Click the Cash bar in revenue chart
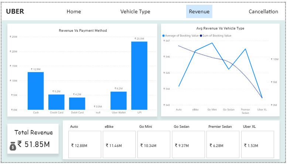 coord(35,90)
